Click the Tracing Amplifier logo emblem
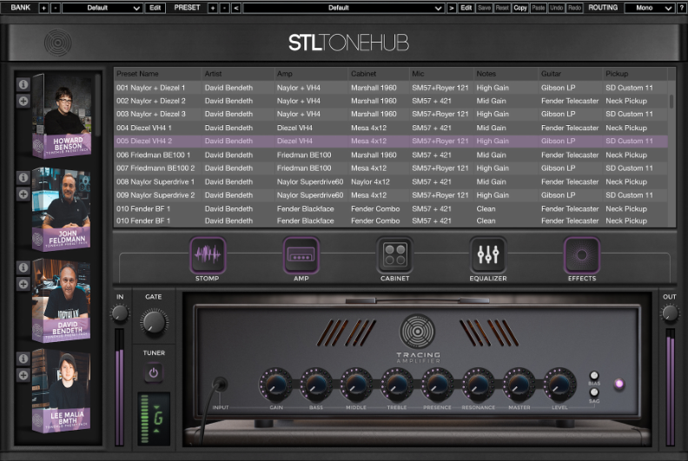Screen dimensions: 688x461 coord(417,332)
